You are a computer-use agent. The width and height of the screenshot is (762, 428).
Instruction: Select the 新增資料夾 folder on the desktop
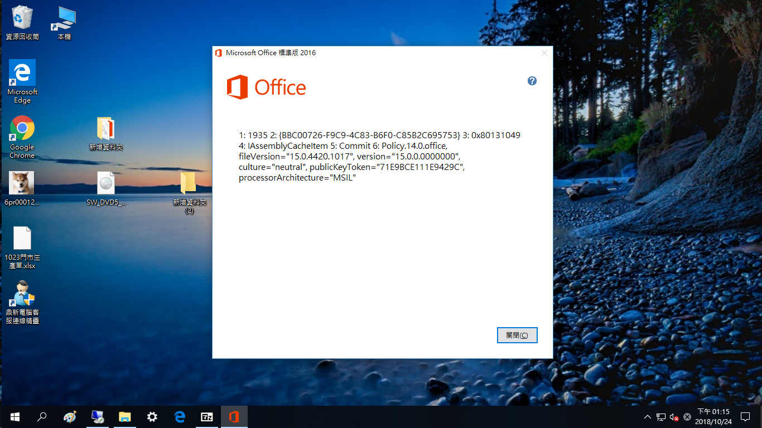(106, 134)
